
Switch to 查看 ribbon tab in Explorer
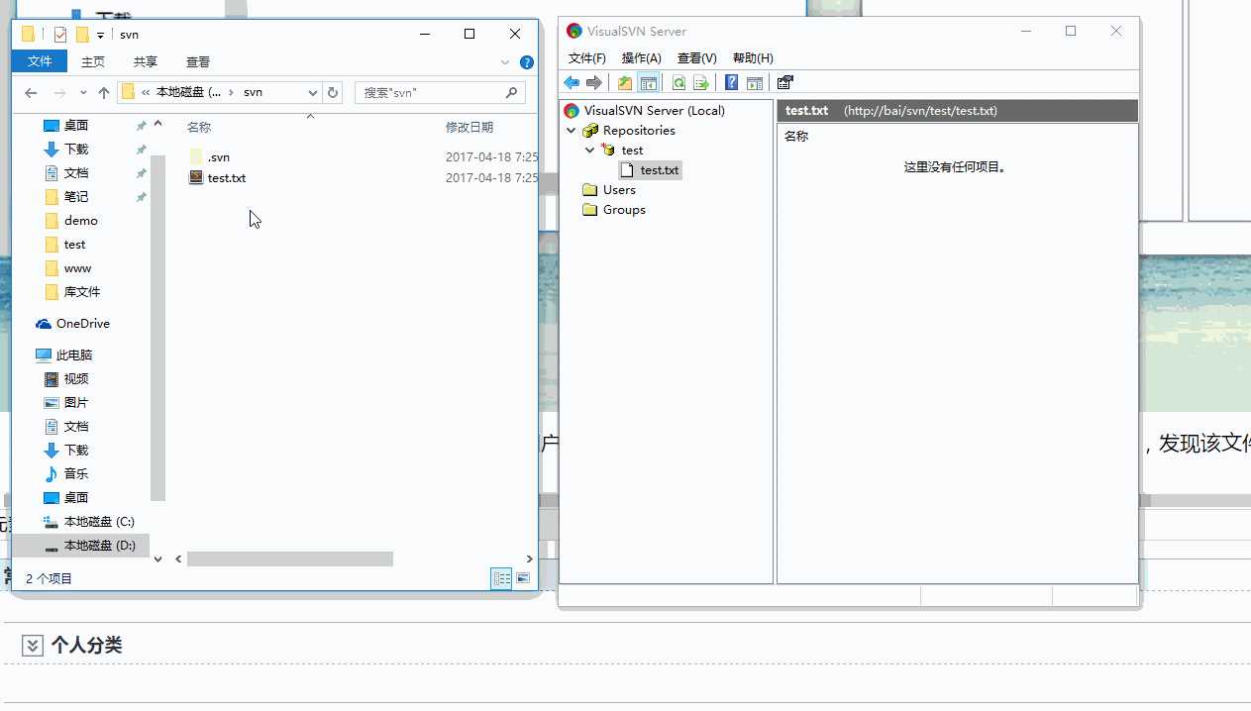point(198,61)
